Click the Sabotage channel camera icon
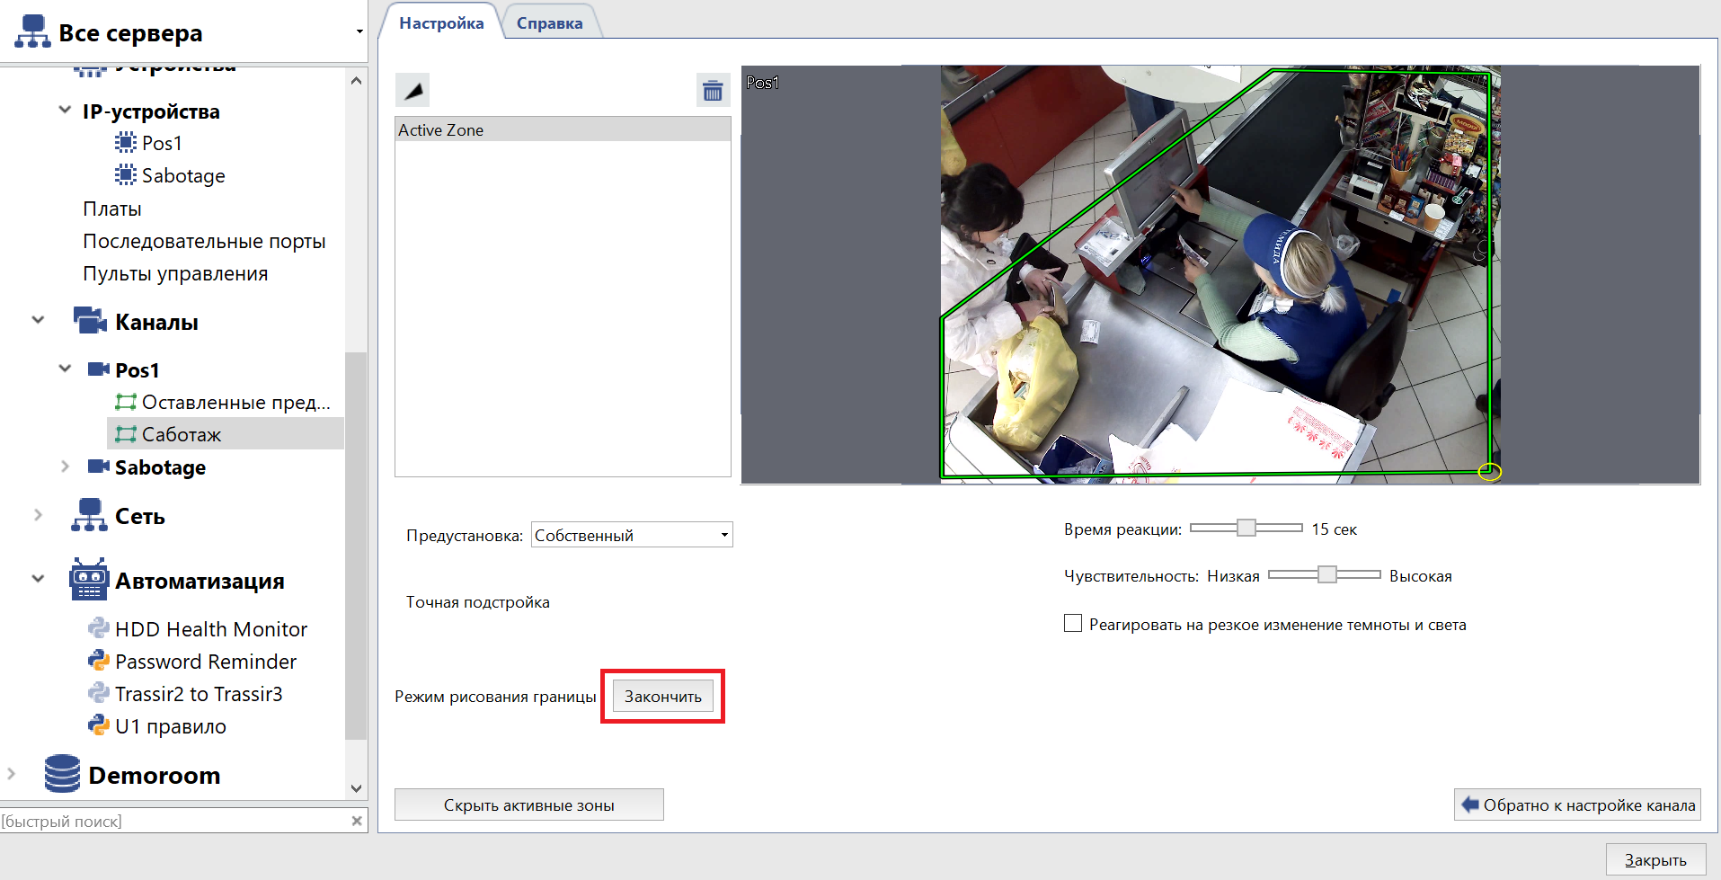The height and width of the screenshot is (880, 1721). tap(98, 467)
